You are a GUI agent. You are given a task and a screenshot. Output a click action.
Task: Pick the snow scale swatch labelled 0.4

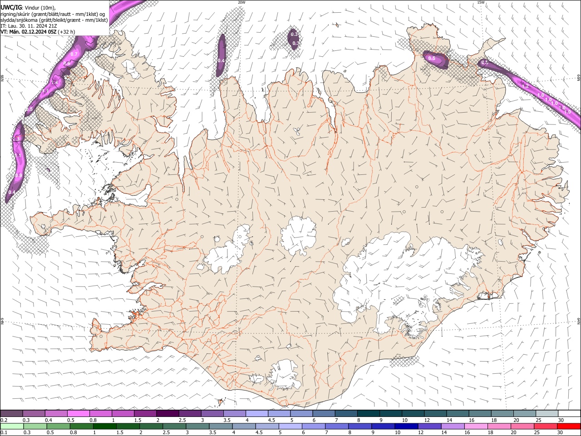point(56,413)
